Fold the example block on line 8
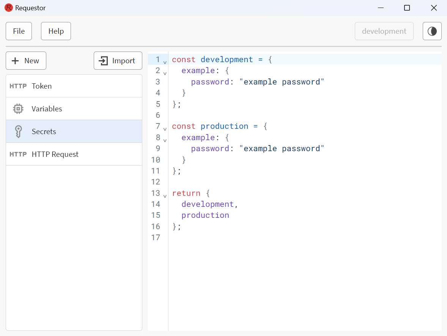 (x=165, y=139)
